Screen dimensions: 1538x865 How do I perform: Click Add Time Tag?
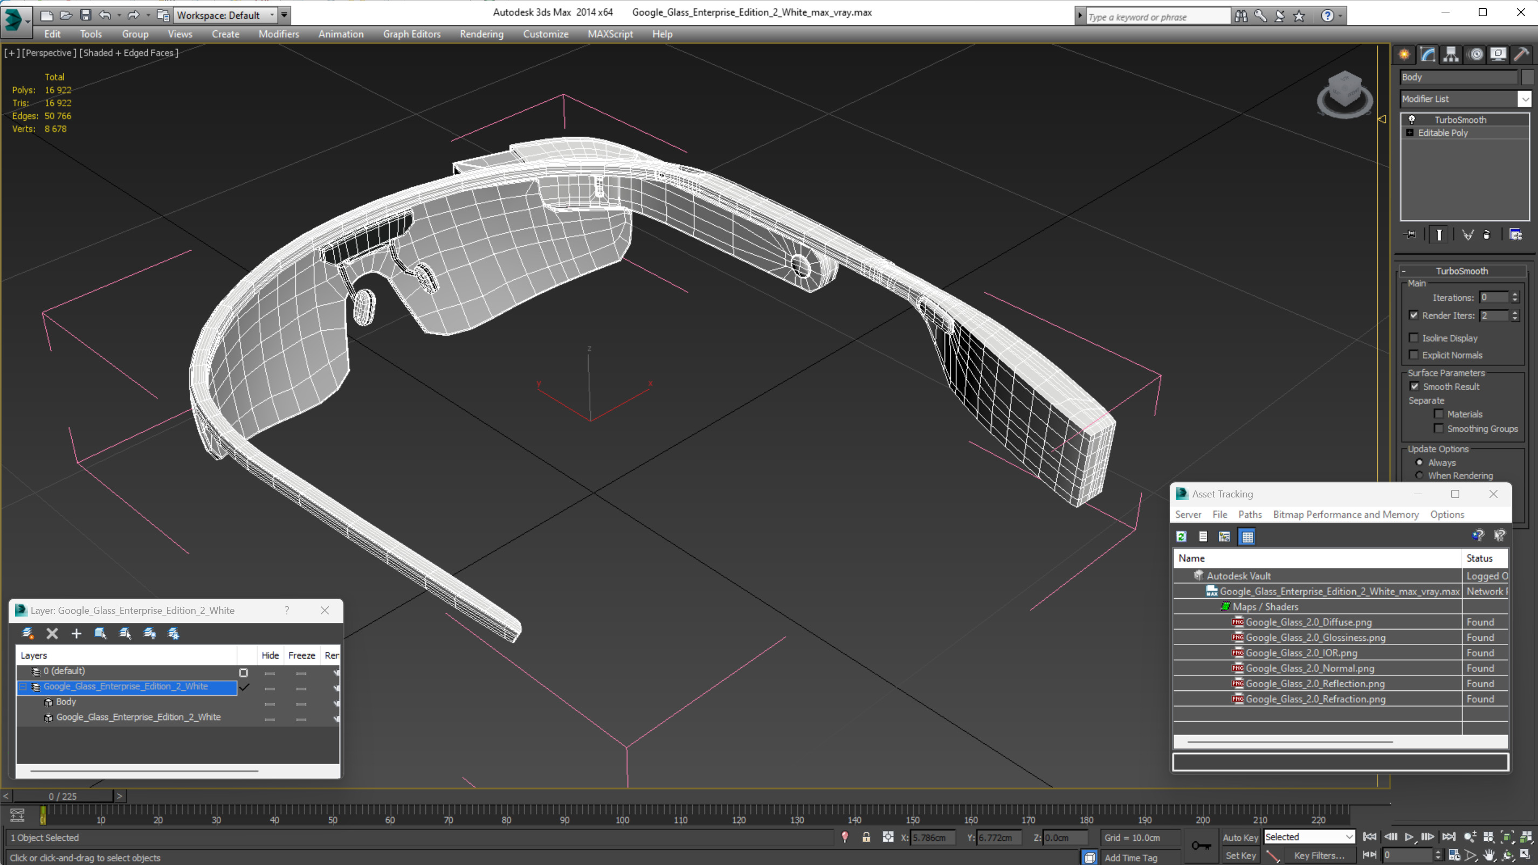[x=1131, y=857]
